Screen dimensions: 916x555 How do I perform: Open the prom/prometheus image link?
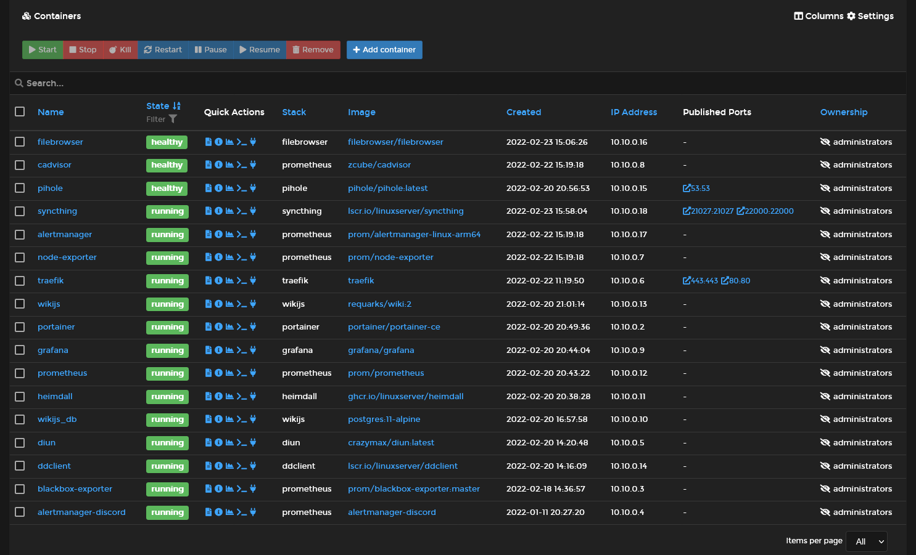[x=386, y=373]
